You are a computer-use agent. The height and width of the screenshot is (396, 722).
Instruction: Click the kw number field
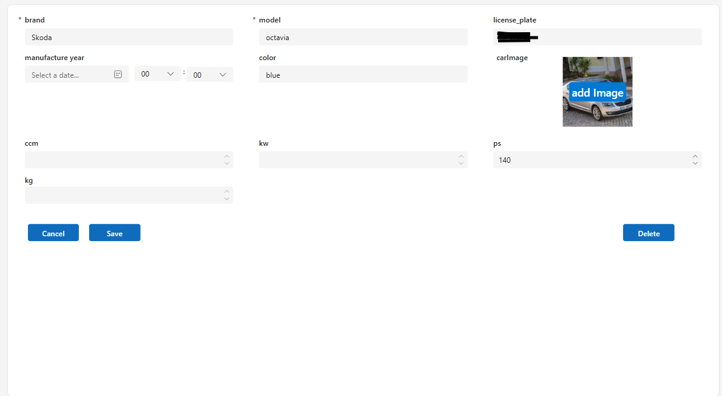click(363, 160)
